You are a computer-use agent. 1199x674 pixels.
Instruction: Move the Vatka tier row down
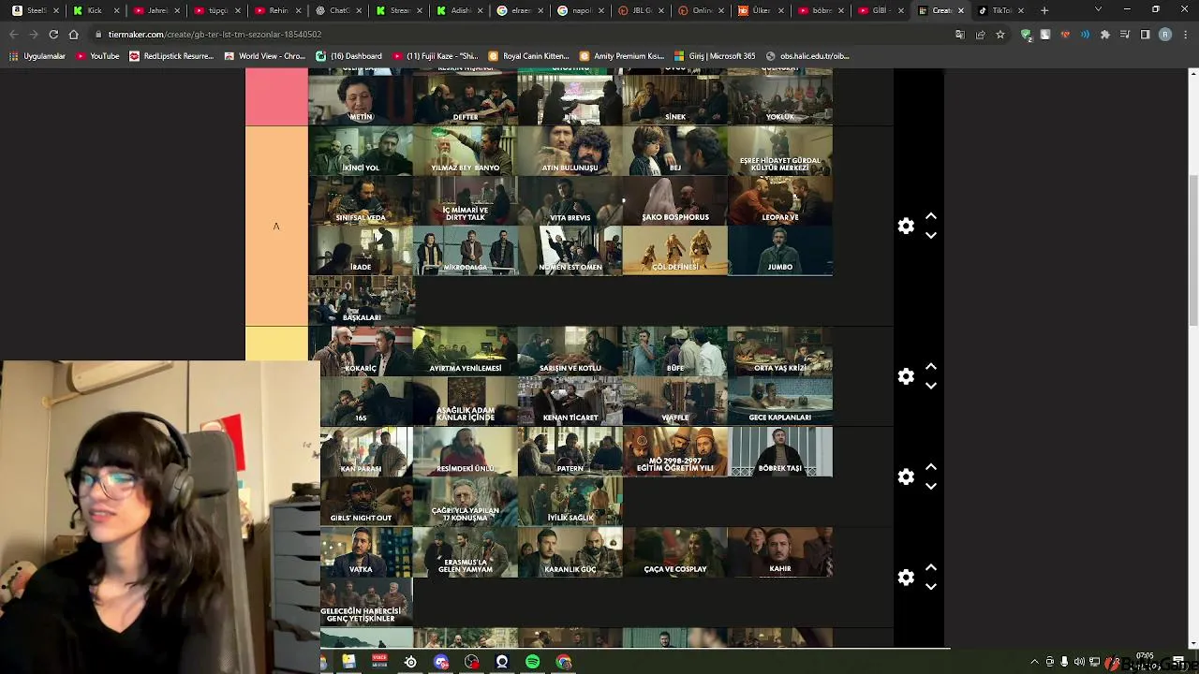pyautogui.click(x=931, y=587)
